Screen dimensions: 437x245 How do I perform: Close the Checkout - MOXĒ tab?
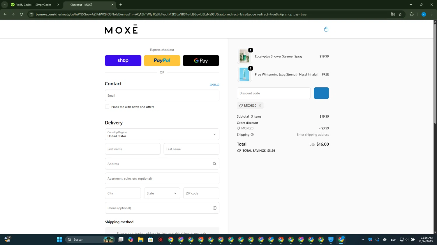(x=112, y=5)
